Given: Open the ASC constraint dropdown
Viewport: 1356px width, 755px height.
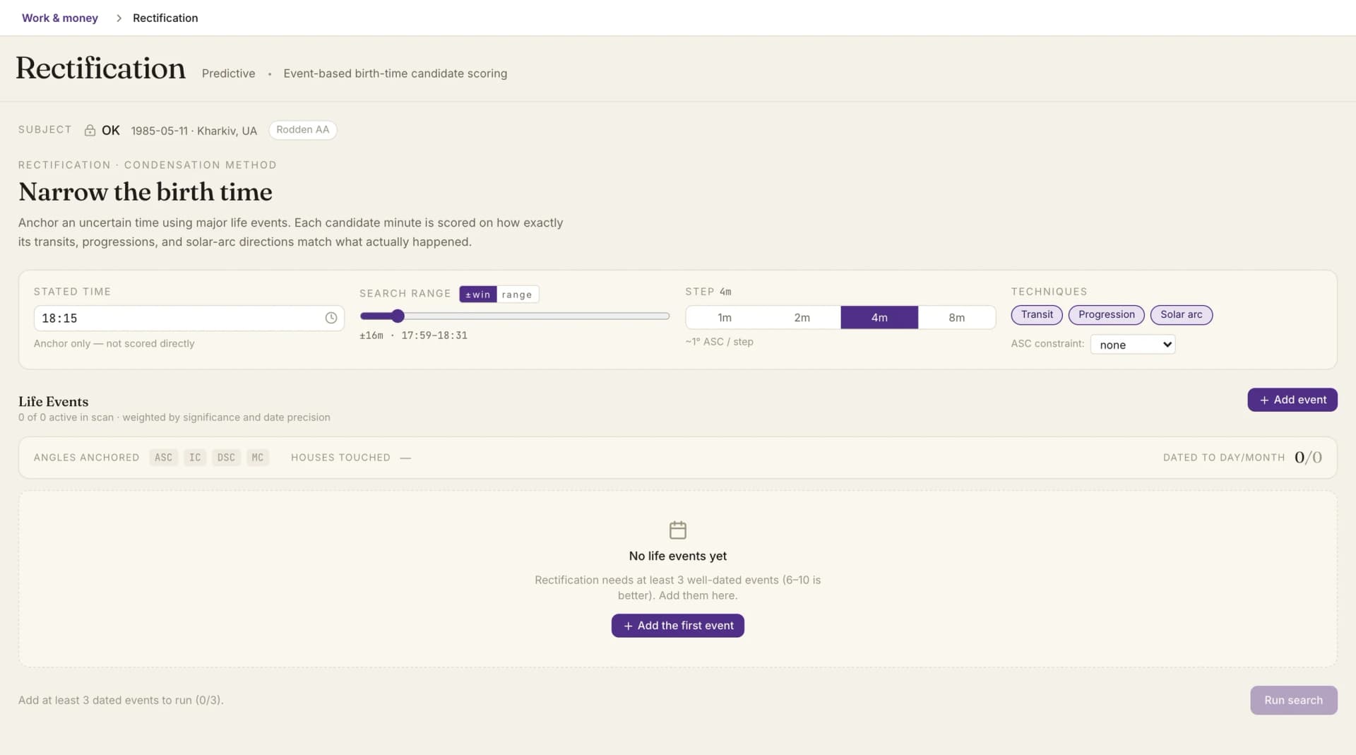Looking at the screenshot, I should point(1133,345).
